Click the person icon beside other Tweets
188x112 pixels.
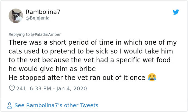pos(10,106)
